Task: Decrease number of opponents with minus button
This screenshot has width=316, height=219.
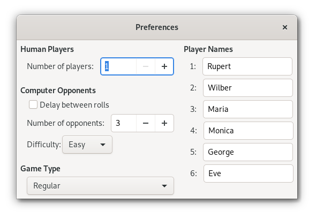Action: (146, 123)
